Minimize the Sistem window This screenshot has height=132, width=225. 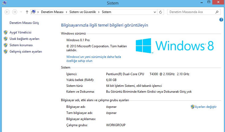coord(202,2)
